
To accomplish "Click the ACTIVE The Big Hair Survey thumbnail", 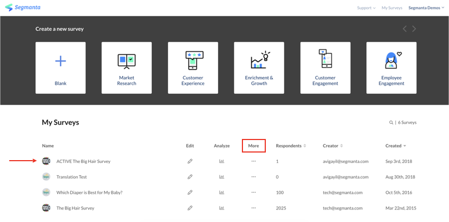I will click(46, 161).
